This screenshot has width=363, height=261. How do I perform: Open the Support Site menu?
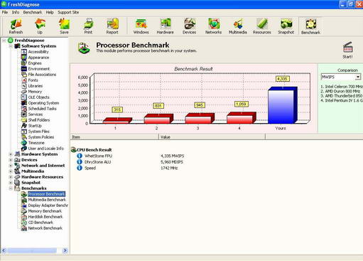click(x=68, y=12)
